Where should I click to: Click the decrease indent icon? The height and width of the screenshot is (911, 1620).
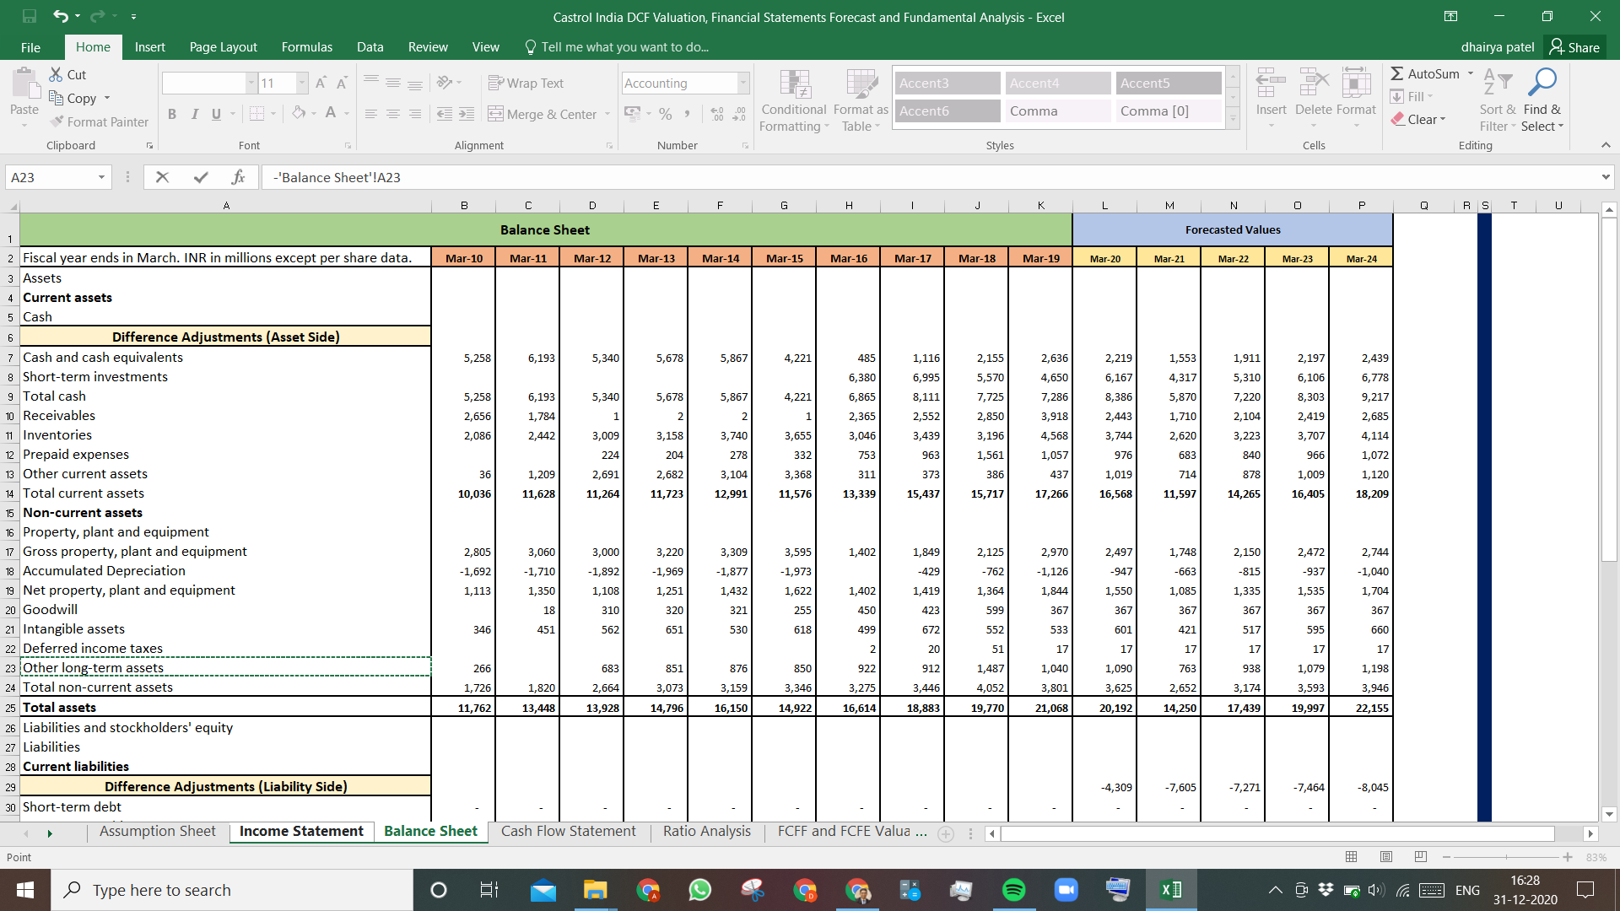[x=445, y=114]
